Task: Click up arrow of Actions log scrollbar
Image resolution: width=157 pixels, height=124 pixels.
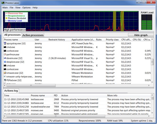Action: [152, 95]
